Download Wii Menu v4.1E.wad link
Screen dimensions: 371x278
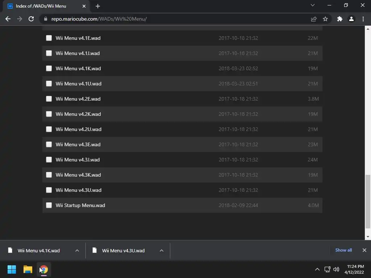tap(78, 38)
